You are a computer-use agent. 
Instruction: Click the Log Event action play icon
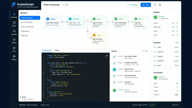coord(136,19)
